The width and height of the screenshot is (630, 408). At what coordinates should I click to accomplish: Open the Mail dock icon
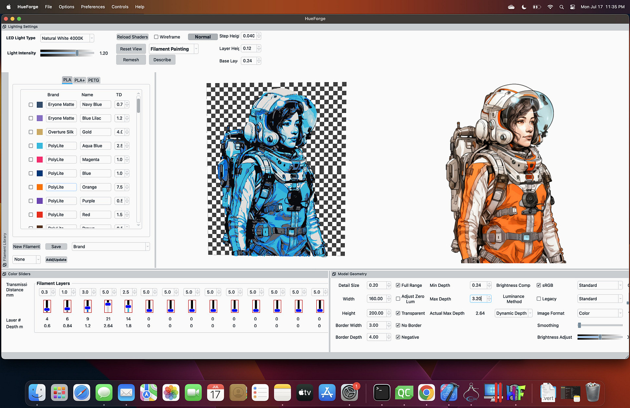126,392
